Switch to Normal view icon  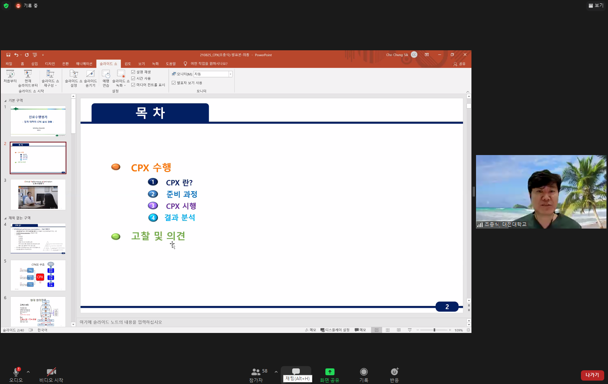coord(376,330)
